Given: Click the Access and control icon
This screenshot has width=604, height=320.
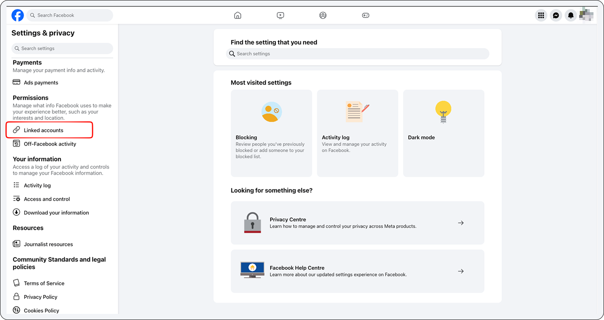Looking at the screenshot, I should 17,199.
